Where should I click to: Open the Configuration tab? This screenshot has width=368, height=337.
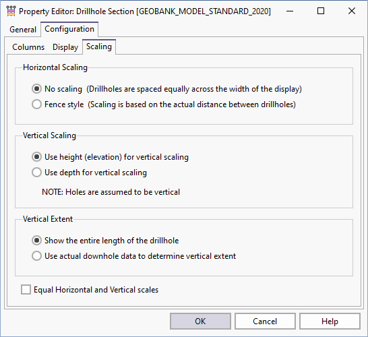tap(69, 29)
